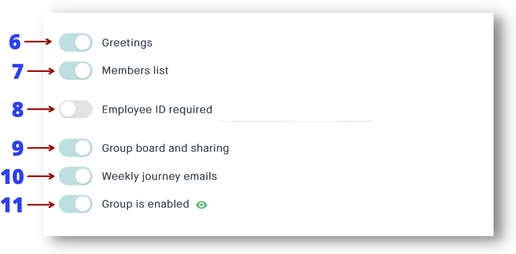Click the blue number 8 marker
The width and height of the screenshot is (516, 254).
(x=18, y=109)
